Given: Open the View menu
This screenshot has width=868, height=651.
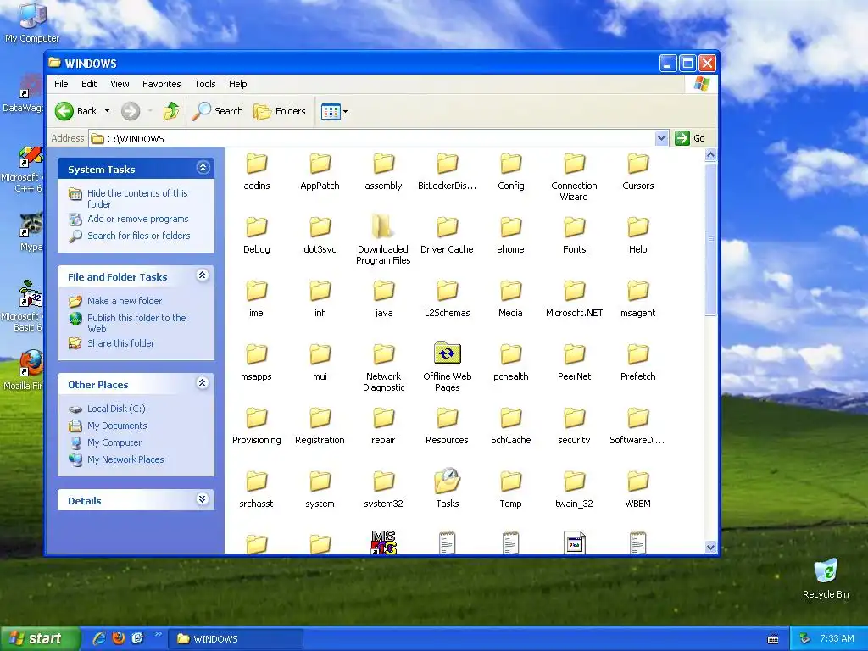Looking at the screenshot, I should point(120,84).
